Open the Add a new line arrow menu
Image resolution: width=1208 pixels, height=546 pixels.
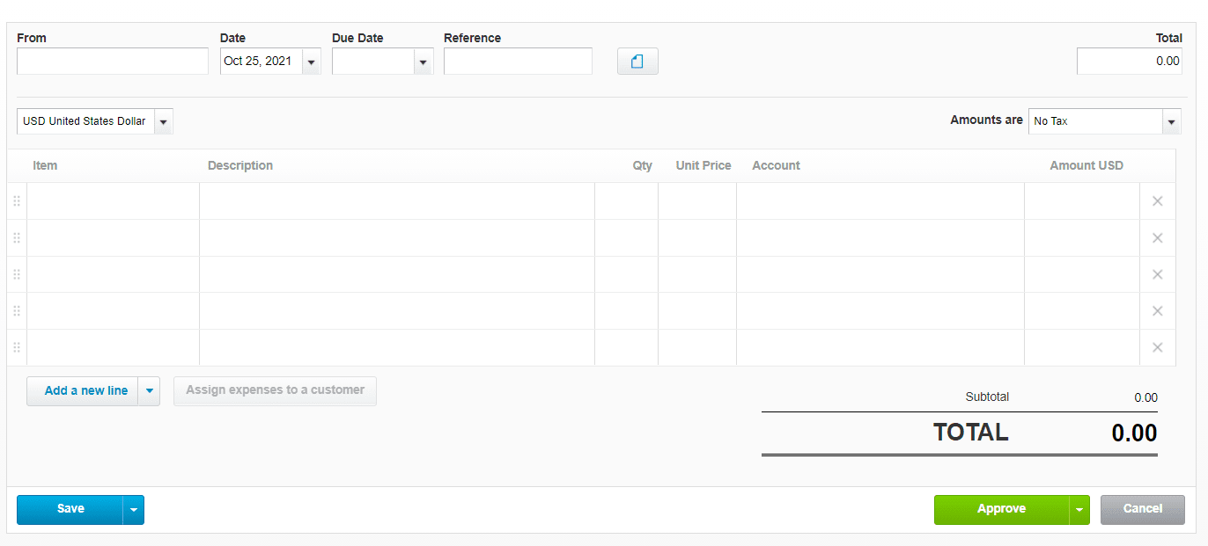point(149,391)
